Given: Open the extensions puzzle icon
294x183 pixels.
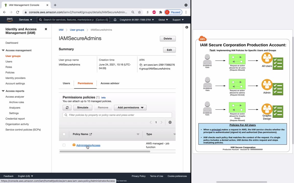Looking at the screenshot, I should pyautogui.click(x=161, y=12).
